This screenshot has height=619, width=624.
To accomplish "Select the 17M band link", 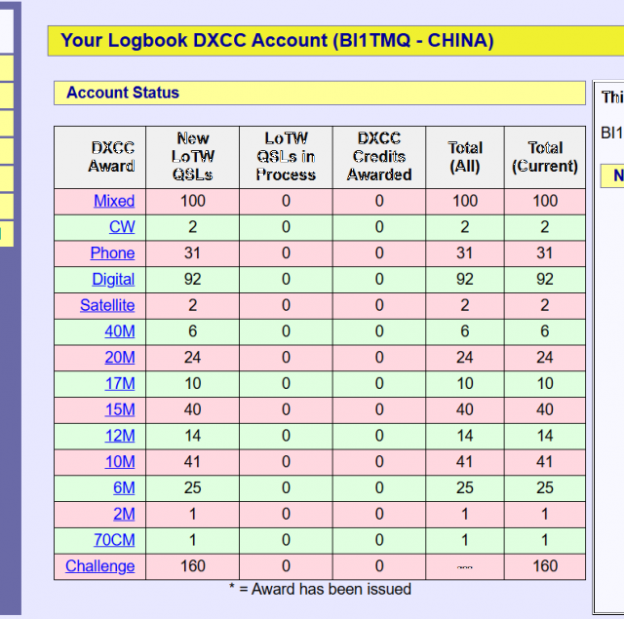I will [x=120, y=384].
